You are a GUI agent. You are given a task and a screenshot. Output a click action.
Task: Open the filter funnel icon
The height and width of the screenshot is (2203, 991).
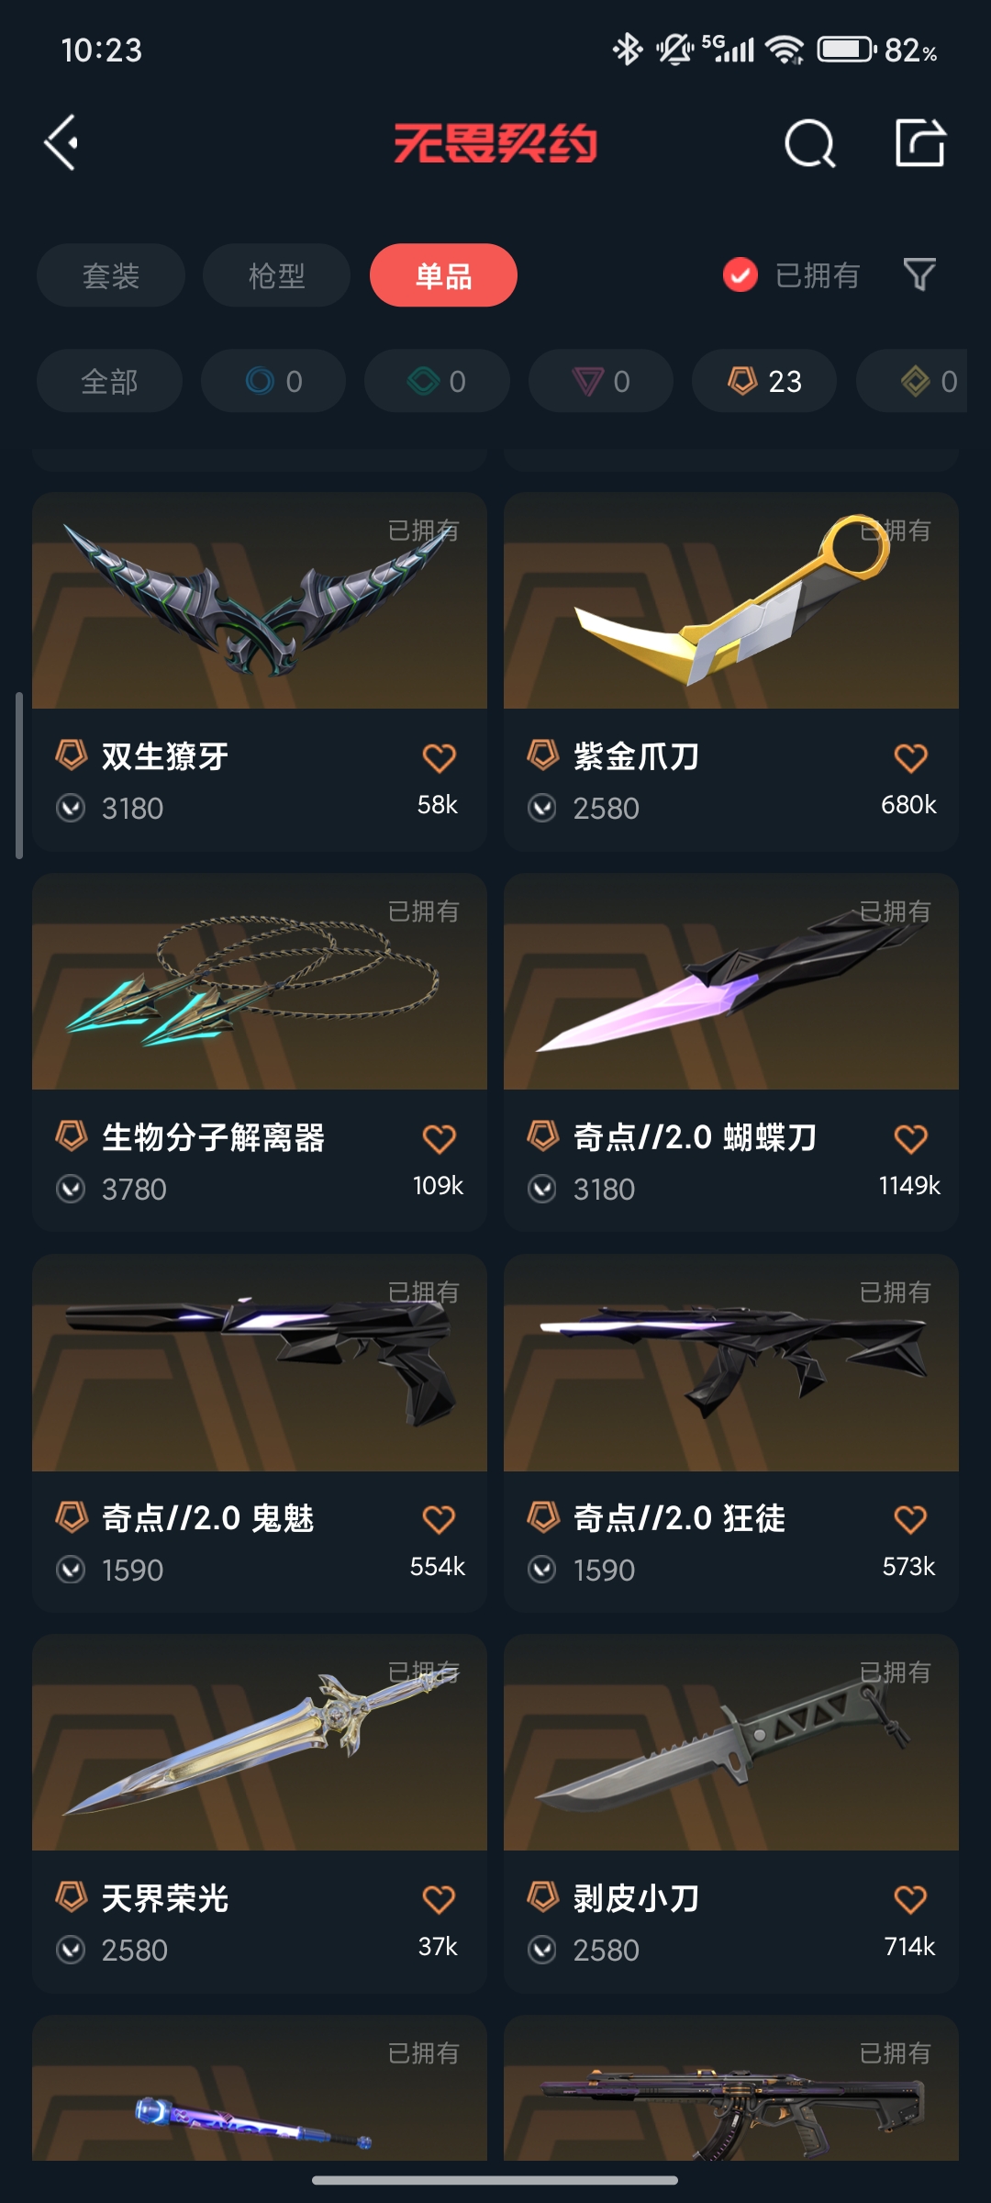[x=919, y=274]
